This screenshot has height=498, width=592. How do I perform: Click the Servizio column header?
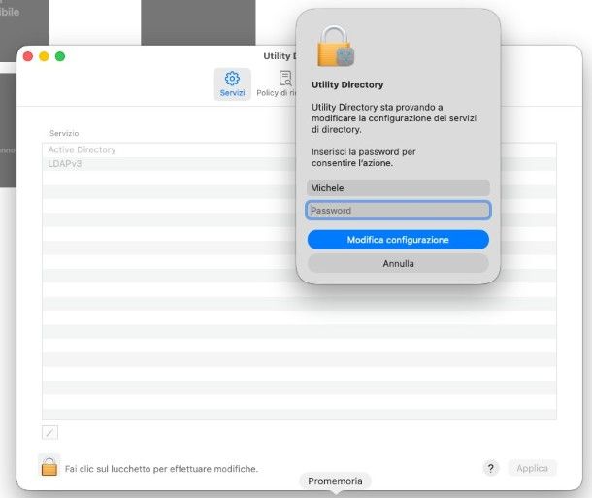click(x=65, y=133)
